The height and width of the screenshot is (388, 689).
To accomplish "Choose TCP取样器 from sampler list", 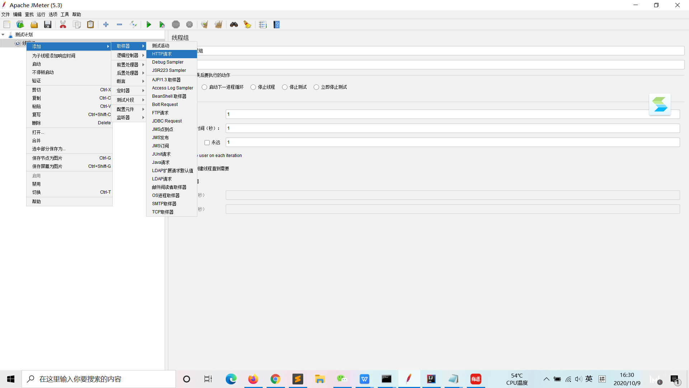I will tap(172, 212).
